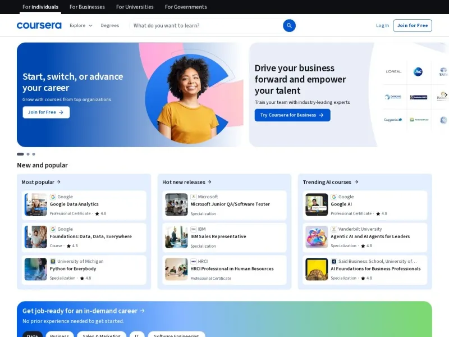Click the star rating icon on Python for Everybody

(82, 278)
